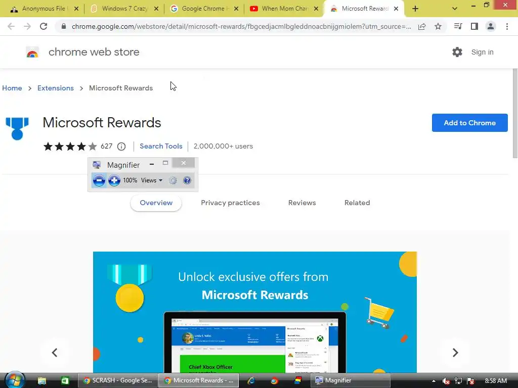
Task: Select the Reviews tab
Action: click(x=302, y=203)
